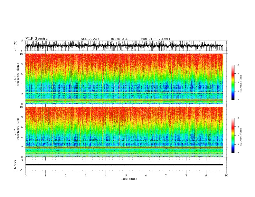Viewport: 255px width, 197px height.
Task: Click the time-axis tick label "0"
Action: pos(25,175)
